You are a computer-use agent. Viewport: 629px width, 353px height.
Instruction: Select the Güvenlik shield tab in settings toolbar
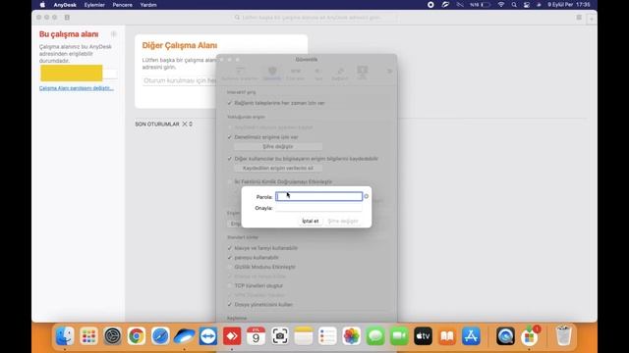pos(272,74)
